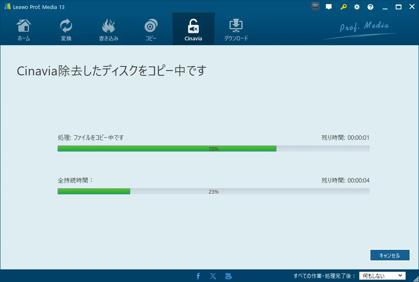Image resolution: width=419 pixels, height=282 pixels.
Task: Open the ダウンロード (Download) module
Action: [x=236, y=29]
